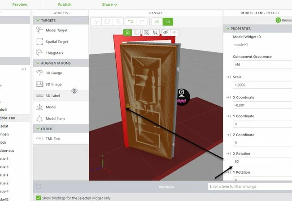The image size is (292, 201).
Task: Select the innen tree item
Action: pyautogui.click(x=4, y=134)
